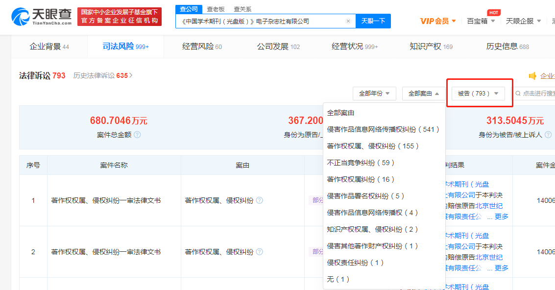
Task: Click help icon in second row 案由
Action: coord(260,252)
